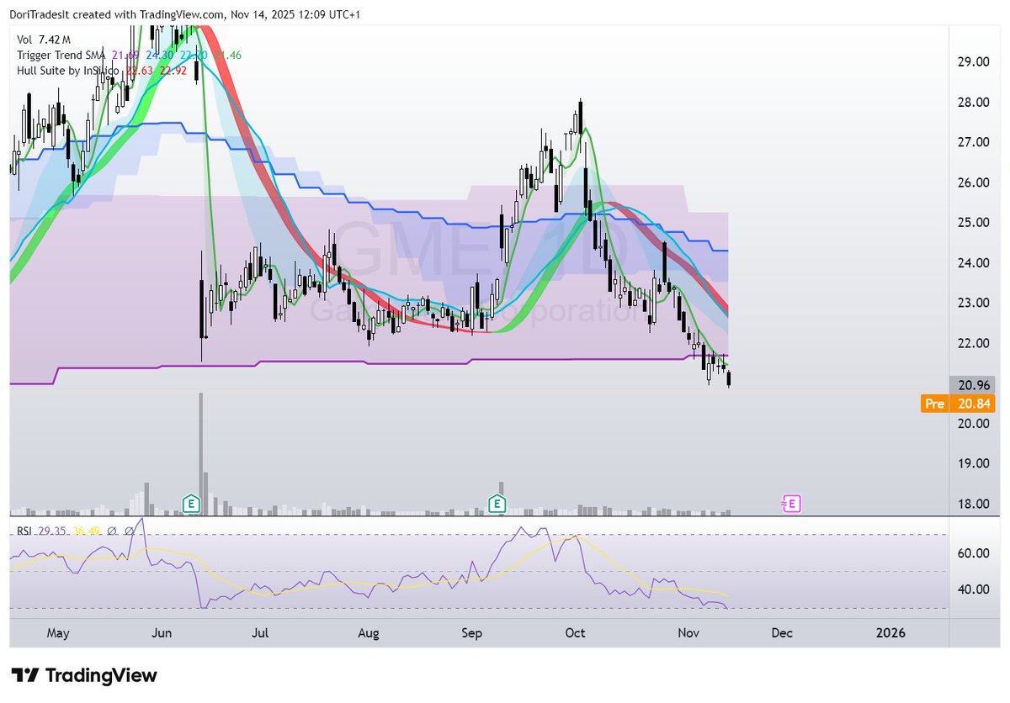Image resolution: width=1010 pixels, height=703 pixels.
Task: Click the first crossed-circle icon in RSI legend
Action: pos(113,531)
